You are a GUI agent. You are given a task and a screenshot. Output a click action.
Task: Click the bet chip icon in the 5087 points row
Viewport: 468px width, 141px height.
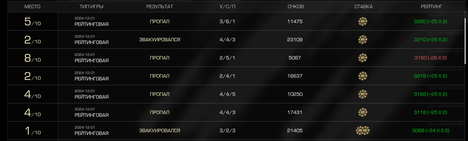(x=363, y=58)
